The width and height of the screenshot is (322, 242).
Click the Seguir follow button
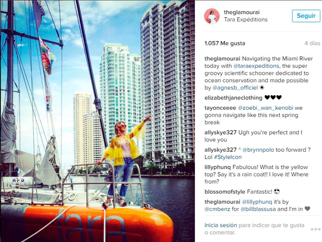click(x=306, y=16)
